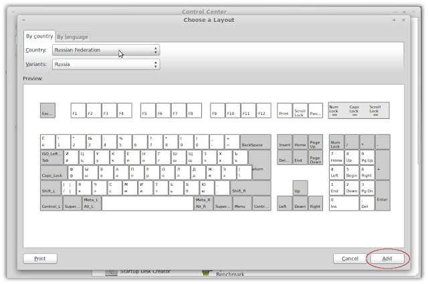Click the wide space bar key
The image size is (428, 284).
pos(147,203)
